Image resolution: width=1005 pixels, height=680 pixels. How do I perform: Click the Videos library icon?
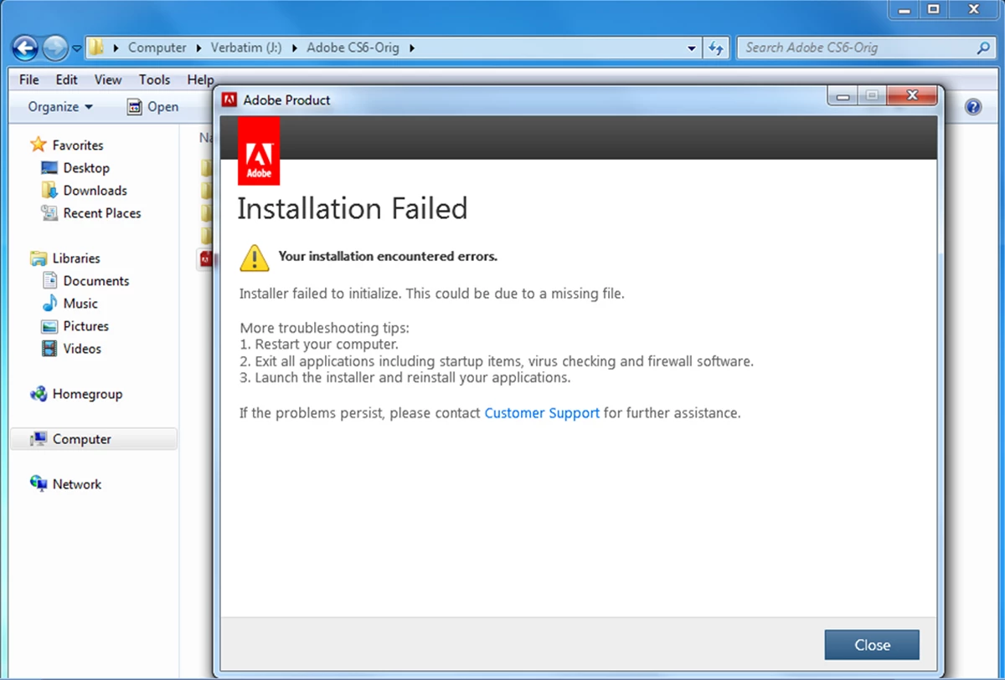pos(49,349)
